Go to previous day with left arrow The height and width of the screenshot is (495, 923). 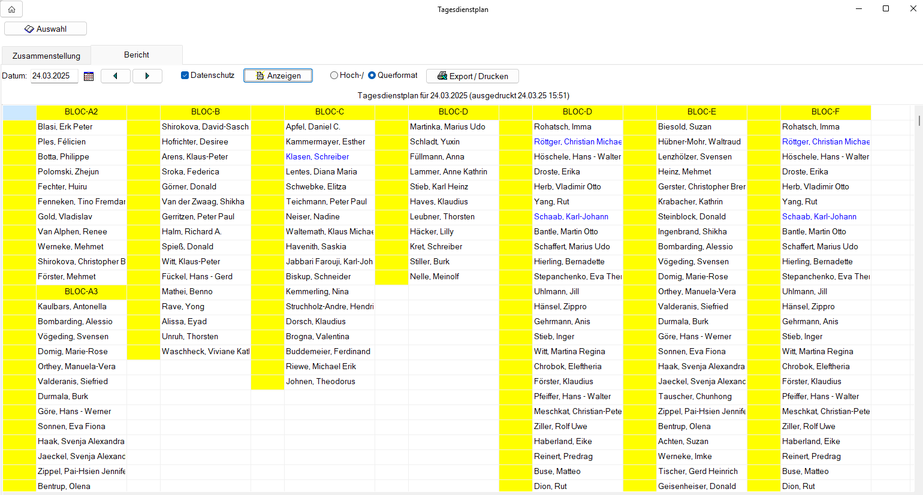click(x=115, y=76)
